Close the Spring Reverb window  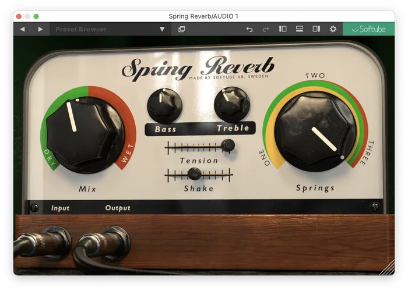(19, 16)
